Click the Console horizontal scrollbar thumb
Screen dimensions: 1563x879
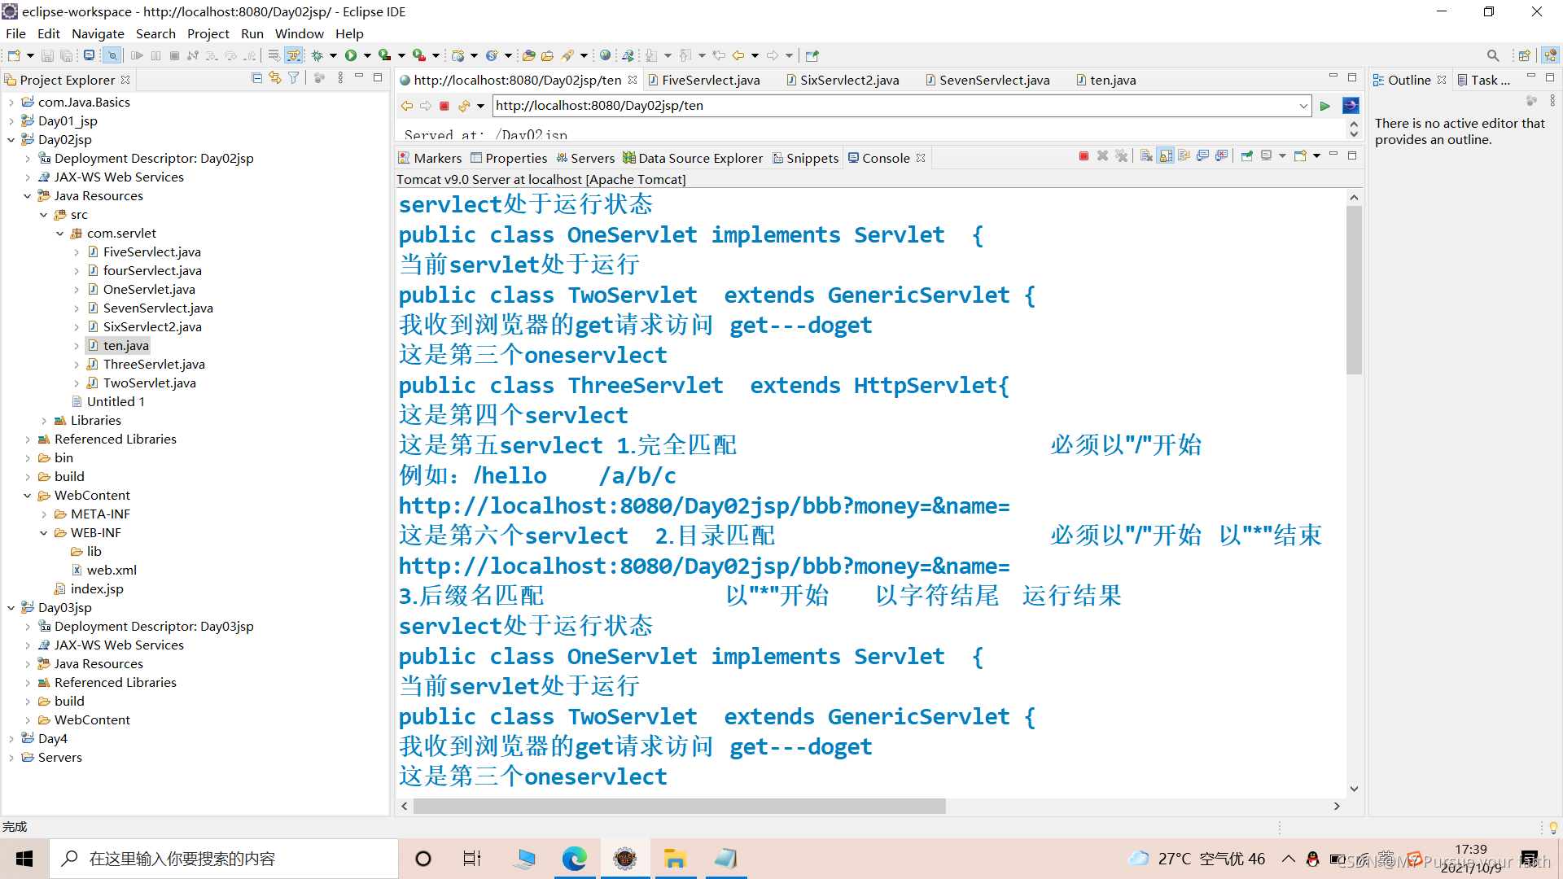679,806
